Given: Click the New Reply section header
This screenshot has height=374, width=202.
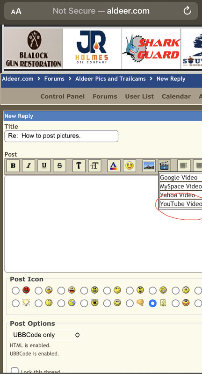Looking at the screenshot, I should 102,116.
